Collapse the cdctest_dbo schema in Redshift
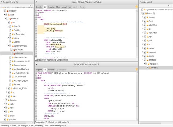173x127 pixels. tap(143, 60)
